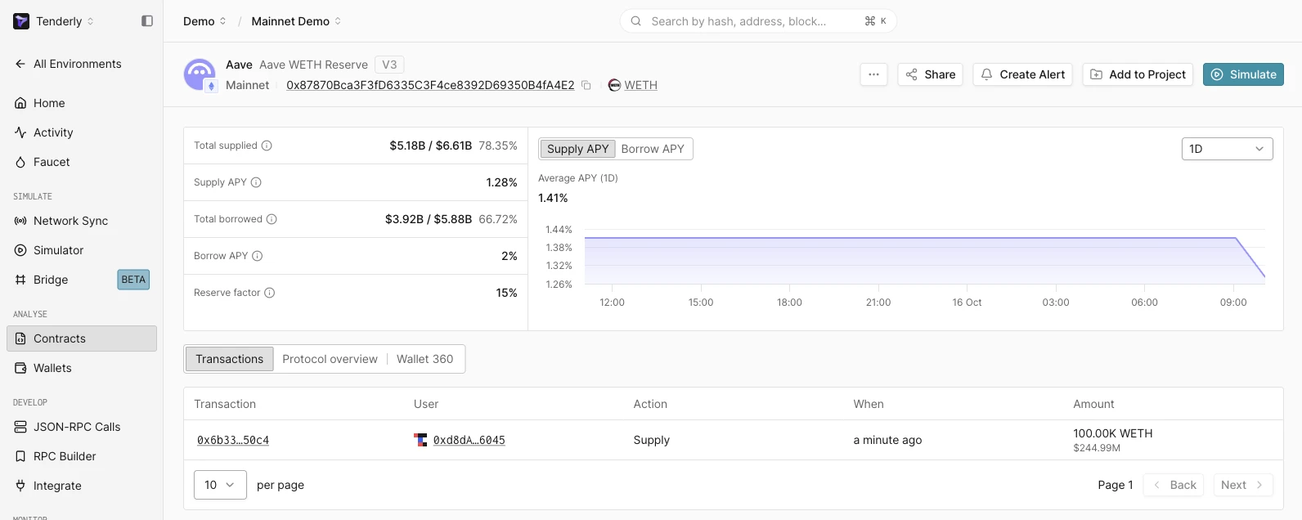Screen dimensions: 1302x520
Task: Click Next pagination button
Action: (x=1242, y=485)
